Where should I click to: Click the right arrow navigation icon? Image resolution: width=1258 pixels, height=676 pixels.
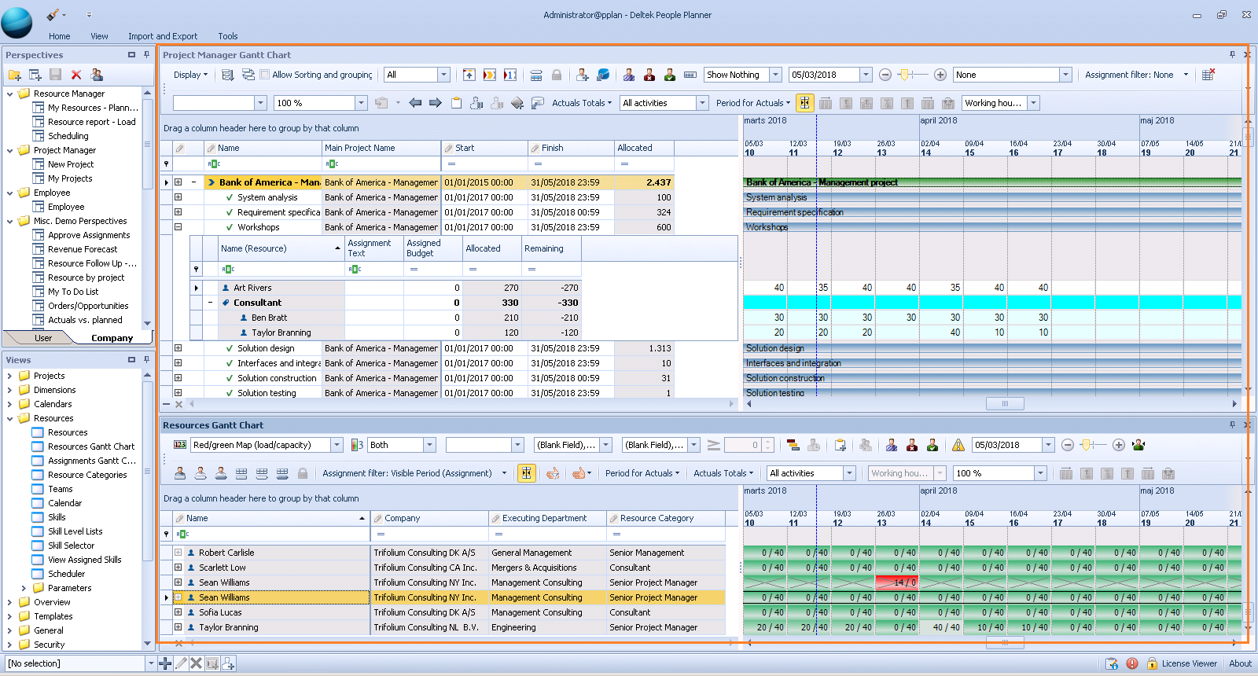tap(435, 103)
